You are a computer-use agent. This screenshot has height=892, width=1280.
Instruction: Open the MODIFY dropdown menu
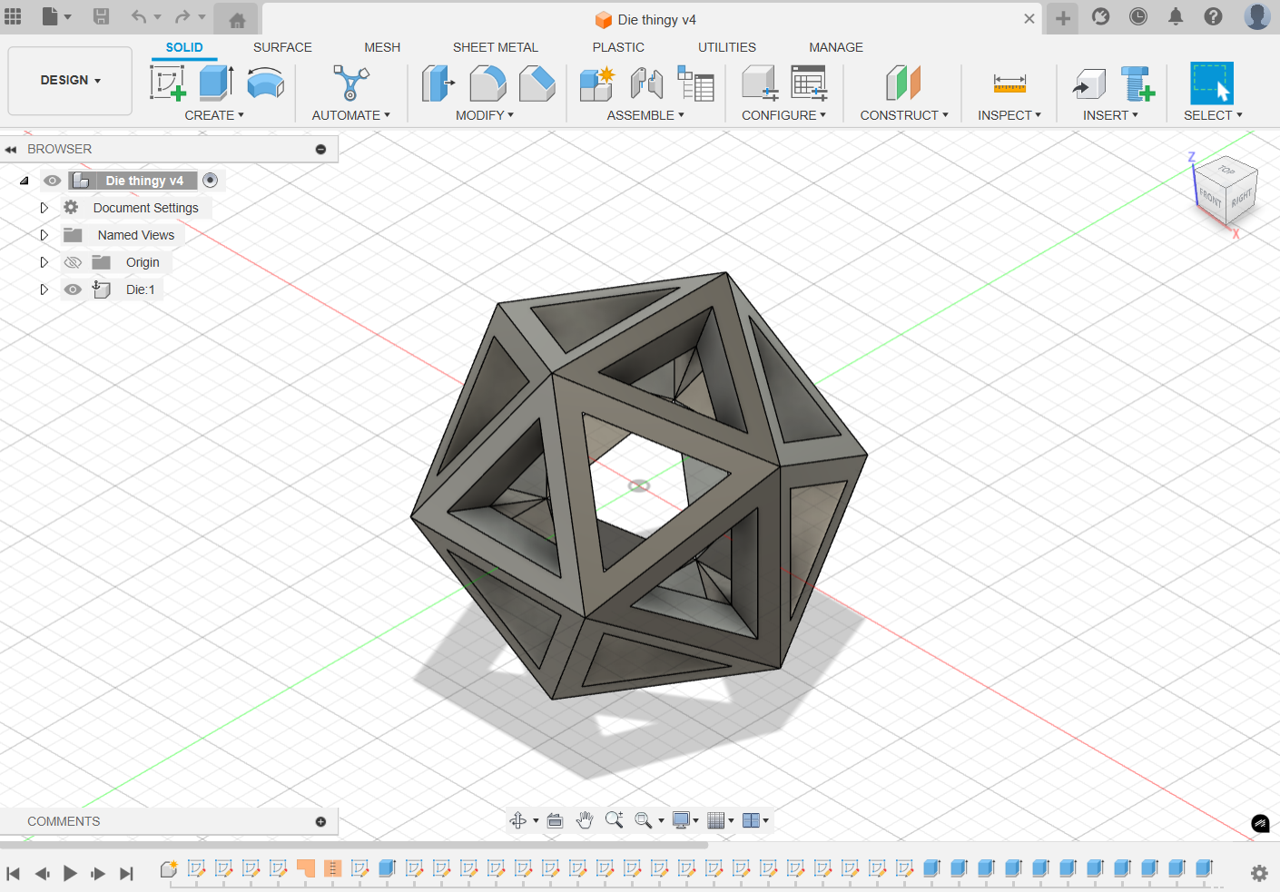(485, 115)
